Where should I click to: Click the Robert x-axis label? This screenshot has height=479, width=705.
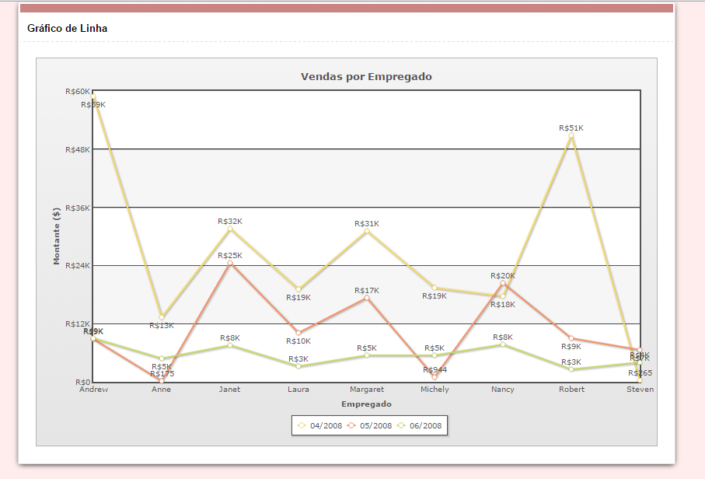(x=571, y=390)
